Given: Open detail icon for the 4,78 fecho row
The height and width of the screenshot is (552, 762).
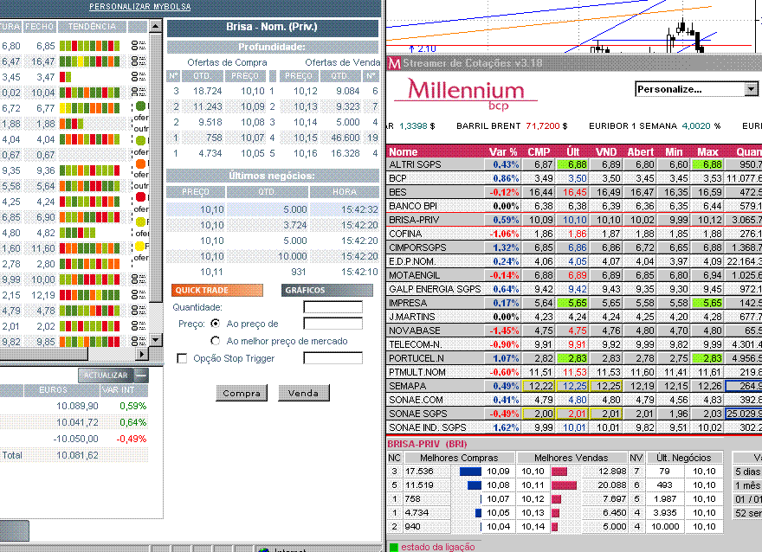Looking at the screenshot, I should tap(139, 311).
